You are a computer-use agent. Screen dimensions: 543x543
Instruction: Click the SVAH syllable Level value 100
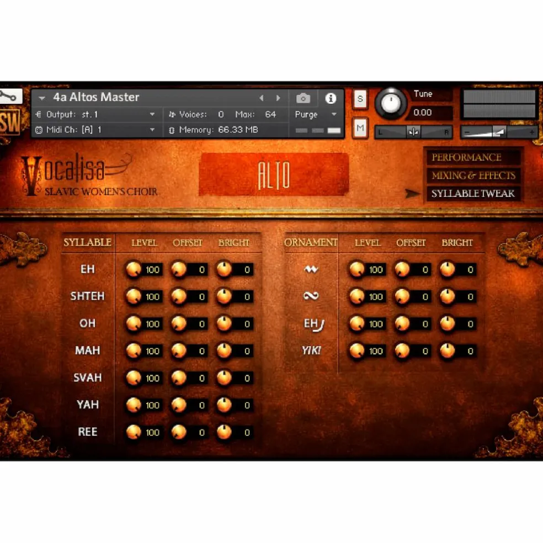pyautogui.click(x=152, y=378)
